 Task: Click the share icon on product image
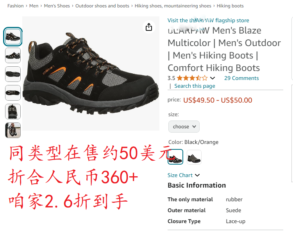coord(149,27)
